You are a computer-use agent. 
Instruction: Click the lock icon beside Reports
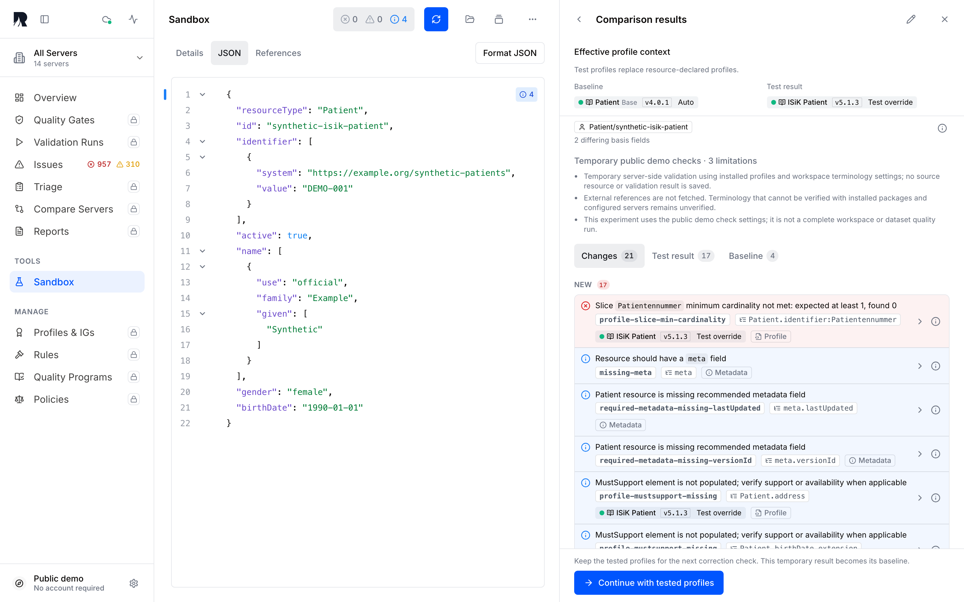click(x=134, y=231)
